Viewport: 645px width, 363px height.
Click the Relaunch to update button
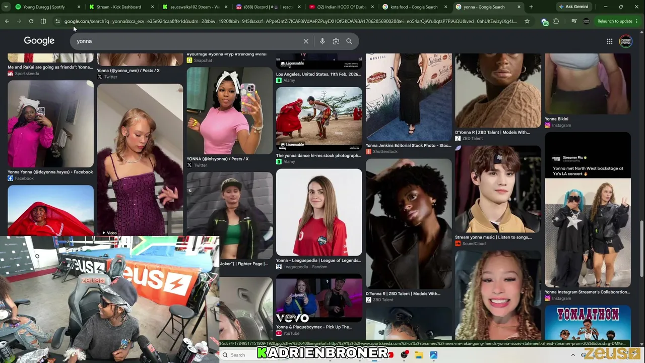[615, 21]
